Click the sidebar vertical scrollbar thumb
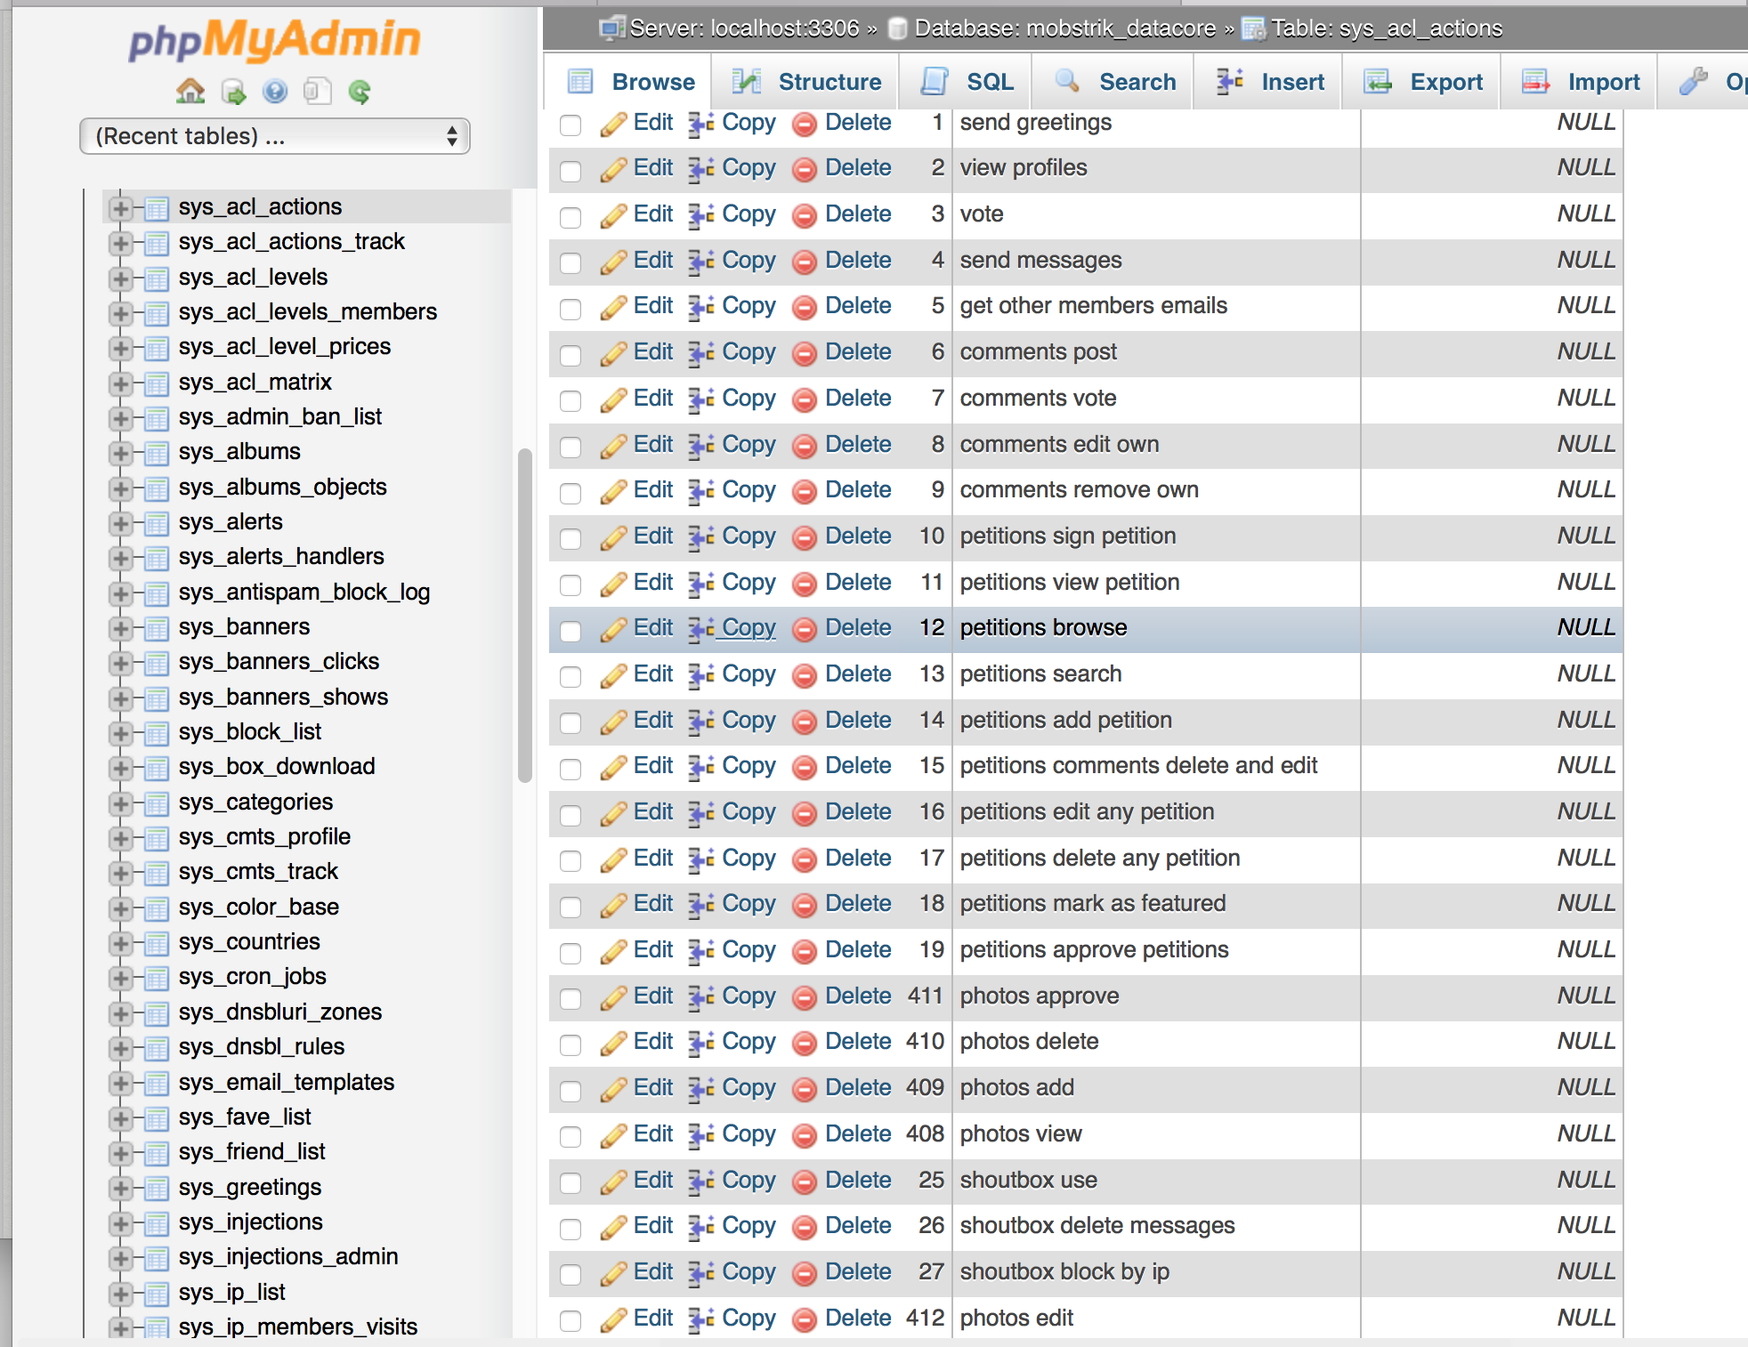The height and width of the screenshot is (1347, 1748). click(x=524, y=614)
